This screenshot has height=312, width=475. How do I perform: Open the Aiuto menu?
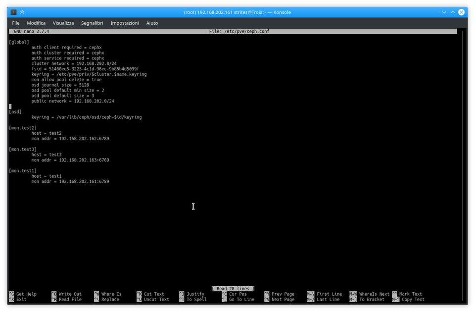point(152,23)
